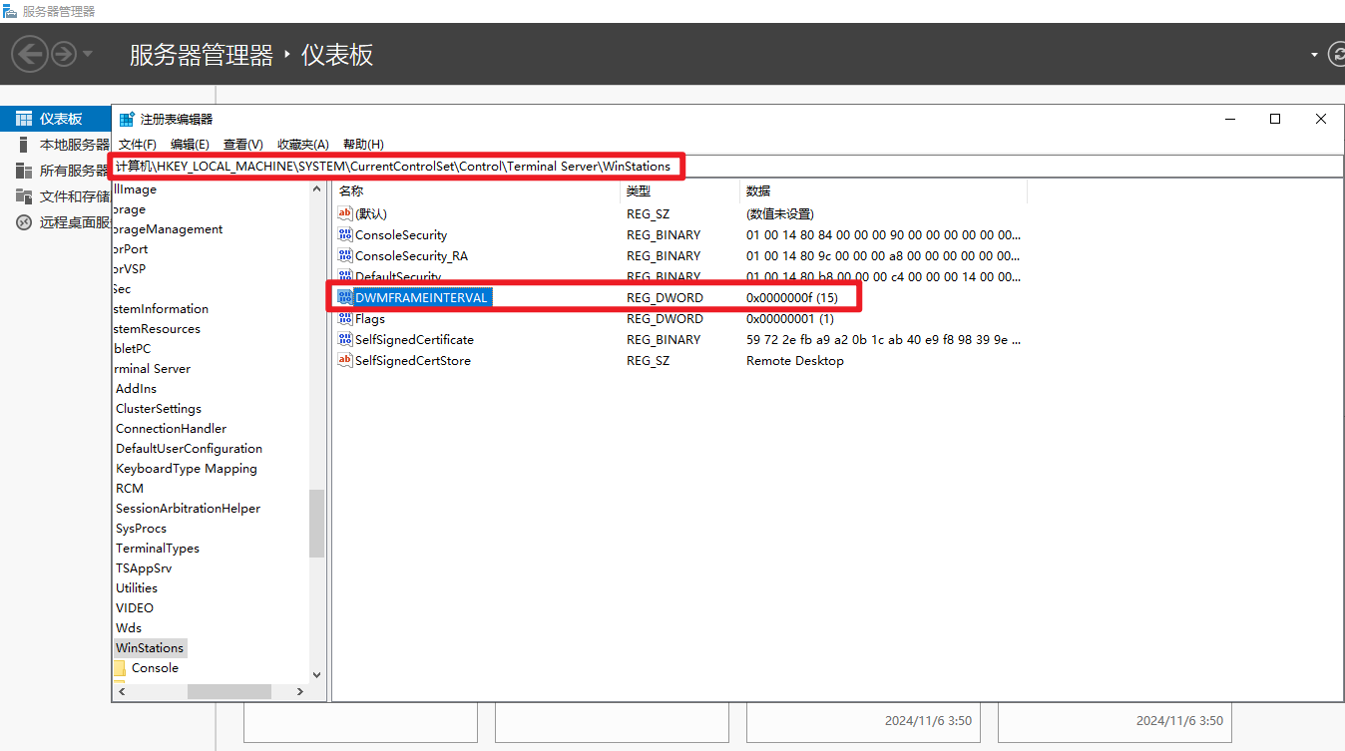Open the 帮助(H) menu
The width and height of the screenshot is (1345, 751).
point(363,145)
